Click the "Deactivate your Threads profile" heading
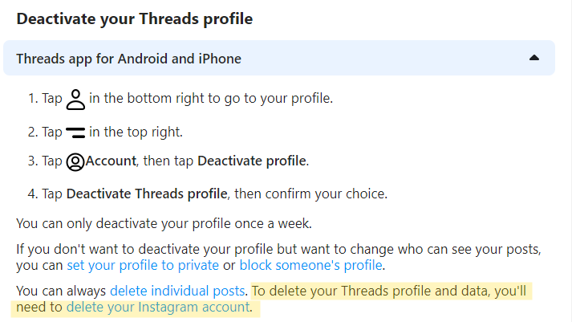This screenshot has height=322, width=572. [135, 18]
